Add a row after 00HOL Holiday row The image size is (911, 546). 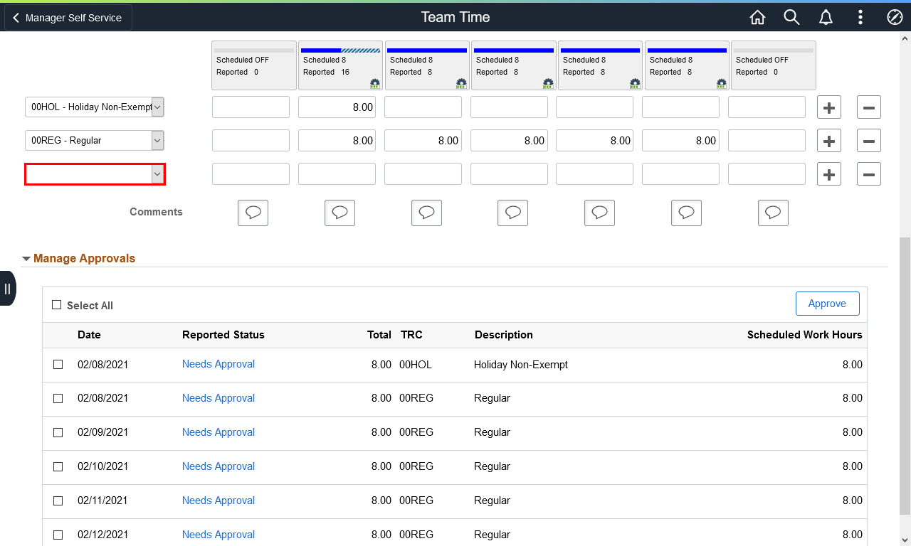[x=829, y=107]
